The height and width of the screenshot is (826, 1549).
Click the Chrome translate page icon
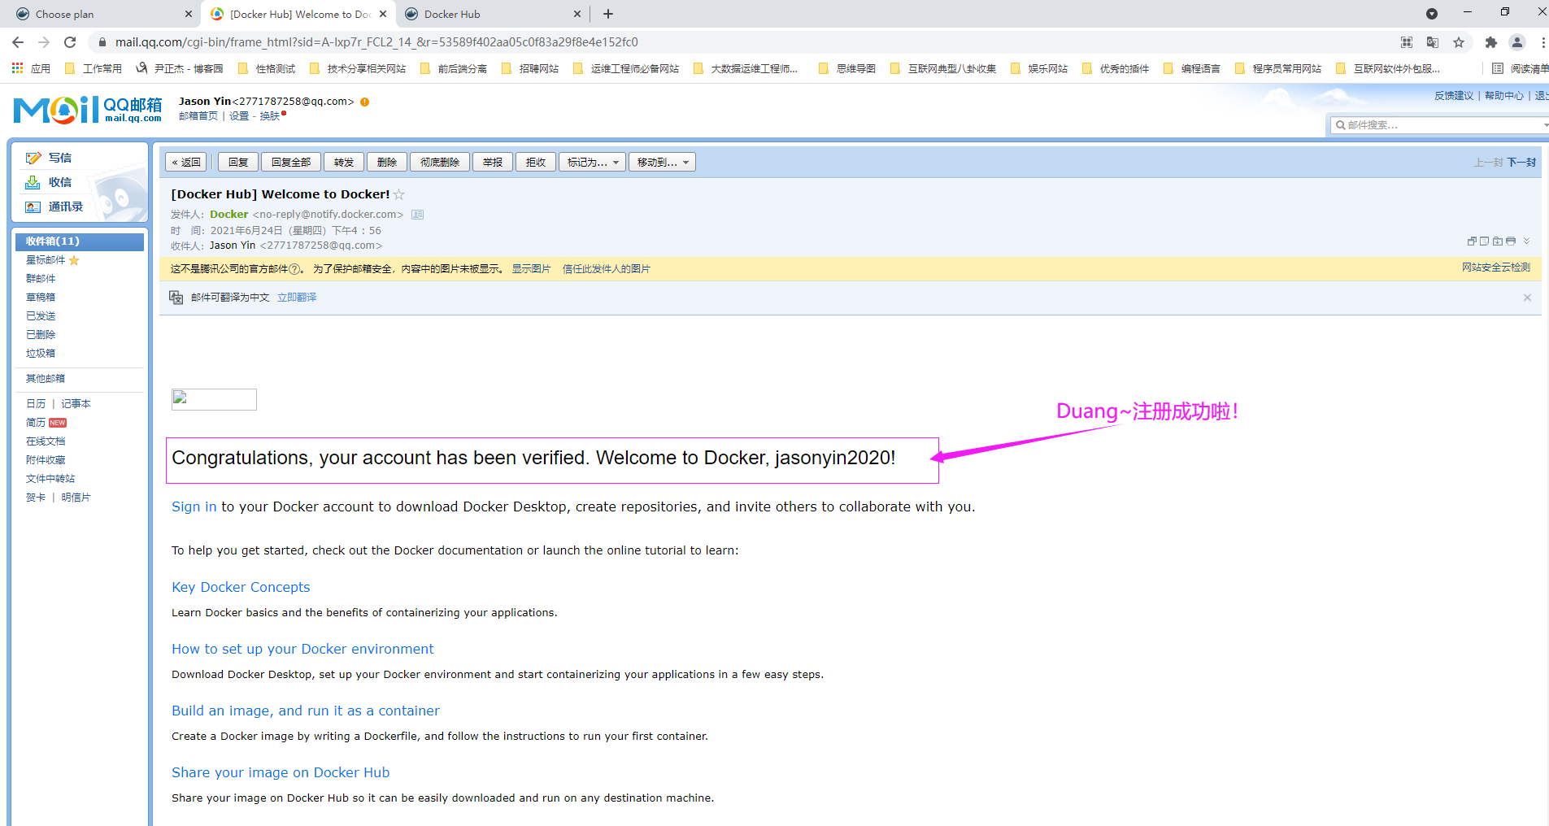1433,42
